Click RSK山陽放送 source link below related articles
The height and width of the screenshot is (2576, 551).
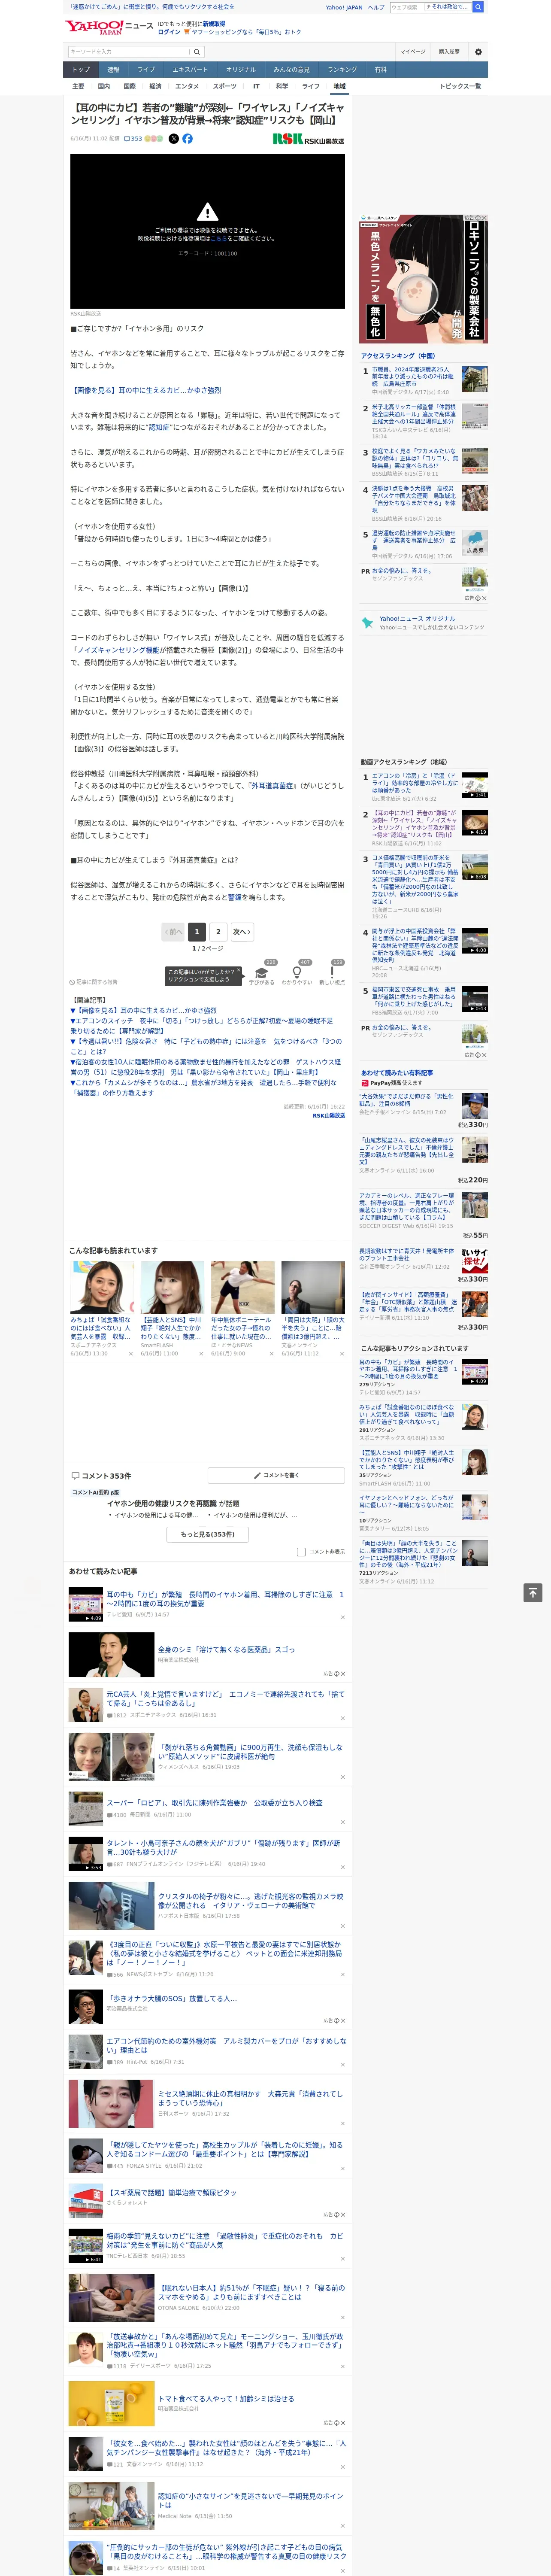pos(329,1115)
